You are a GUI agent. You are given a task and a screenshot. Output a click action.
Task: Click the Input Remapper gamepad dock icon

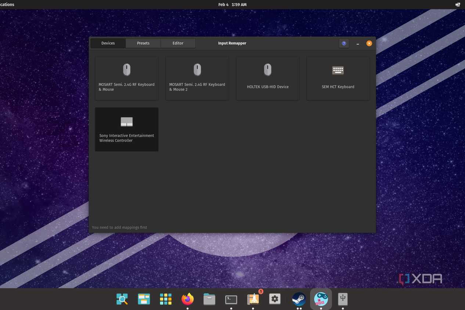321,299
